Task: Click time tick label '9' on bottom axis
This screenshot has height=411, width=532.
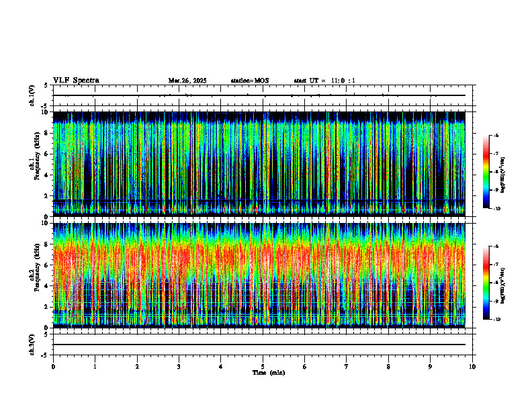Action: click(430, 367)
